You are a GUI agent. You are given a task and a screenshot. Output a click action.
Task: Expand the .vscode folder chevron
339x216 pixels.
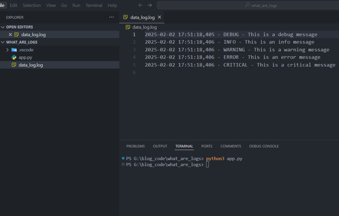pyautogui.click(x=8, y=50)
